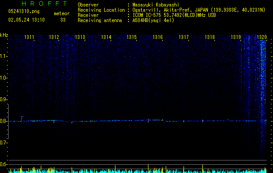The image size is (273, 173).
Task: Select the ICOM IC-575 53.7492 MHz USB text
Action: (174, 15)
